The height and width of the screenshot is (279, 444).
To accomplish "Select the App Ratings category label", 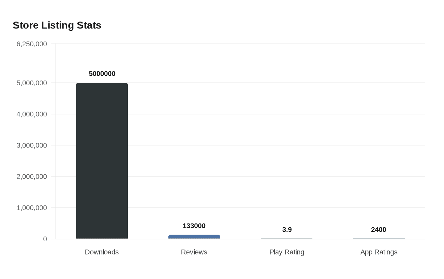I will tap(379, 252).
